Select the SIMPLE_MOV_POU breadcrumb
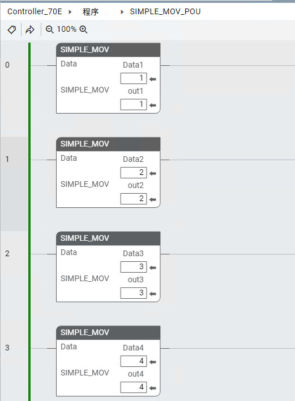 tap(165, 11)
